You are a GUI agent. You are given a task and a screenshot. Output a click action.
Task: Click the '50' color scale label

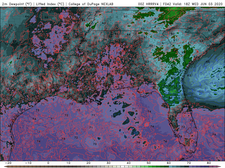click(x=149, y=163)
